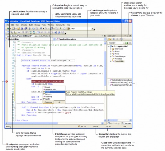Click the New Web Site toolbar icon
Screen dimensions: 165x151
tap(8, 28)
